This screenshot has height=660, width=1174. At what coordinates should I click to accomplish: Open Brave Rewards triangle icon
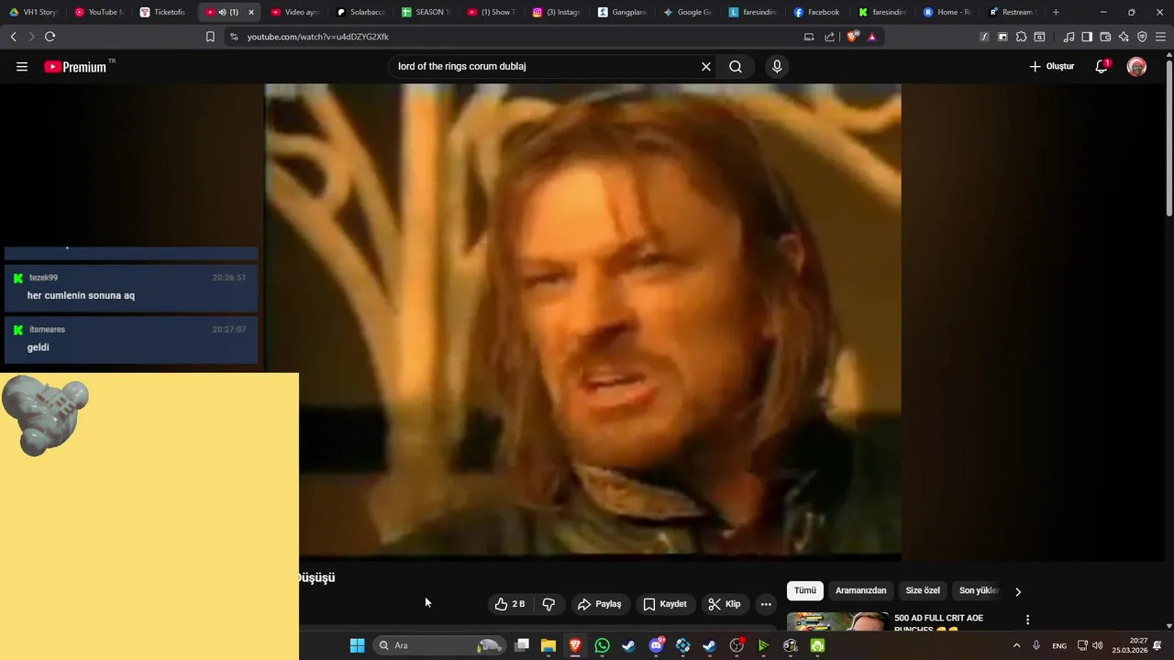871,37
